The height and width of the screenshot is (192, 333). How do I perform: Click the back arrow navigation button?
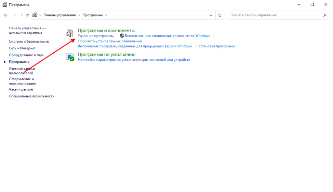pyautogui.click(x=6, y=15)
